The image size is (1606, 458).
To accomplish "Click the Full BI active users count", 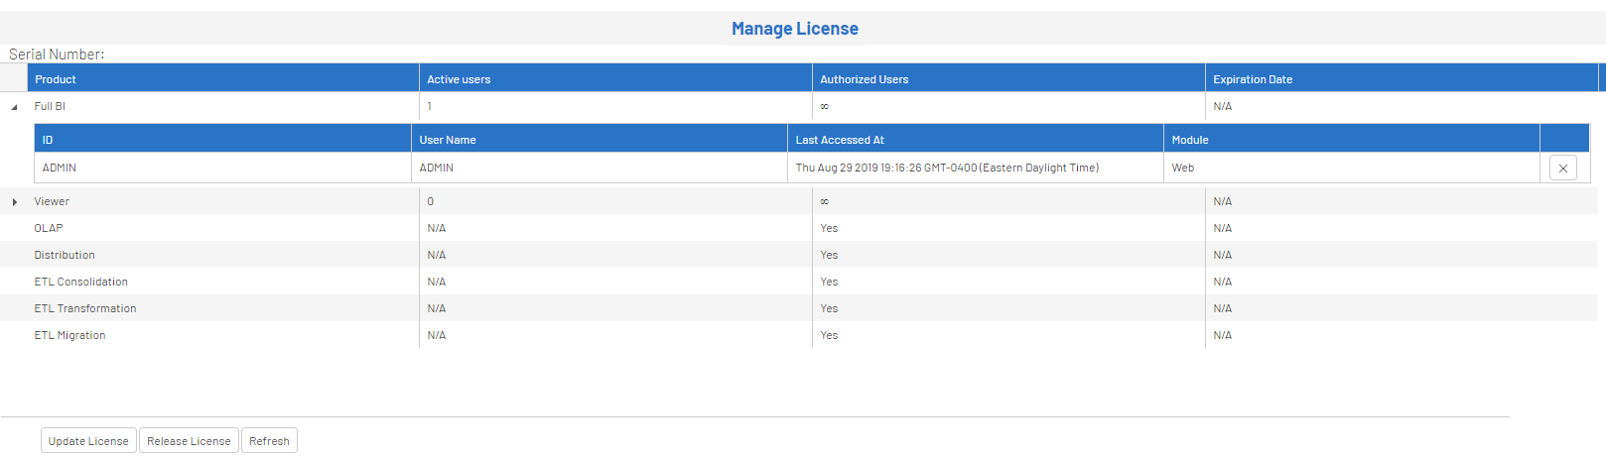I will pyautogui.click(x=430, y=106).
